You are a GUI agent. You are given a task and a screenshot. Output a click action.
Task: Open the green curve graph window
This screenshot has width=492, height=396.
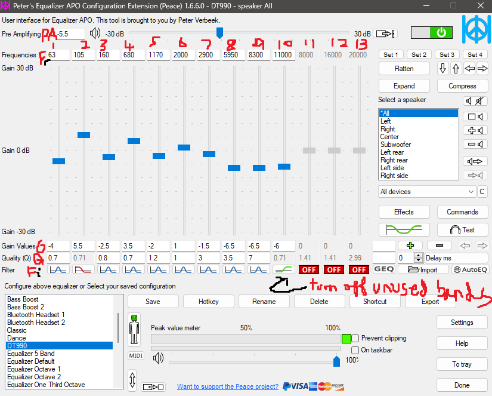404,230
